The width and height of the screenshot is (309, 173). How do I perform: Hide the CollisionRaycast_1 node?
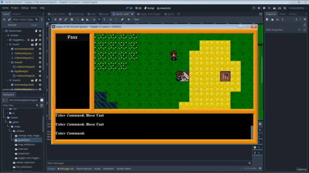pos(40,53)
